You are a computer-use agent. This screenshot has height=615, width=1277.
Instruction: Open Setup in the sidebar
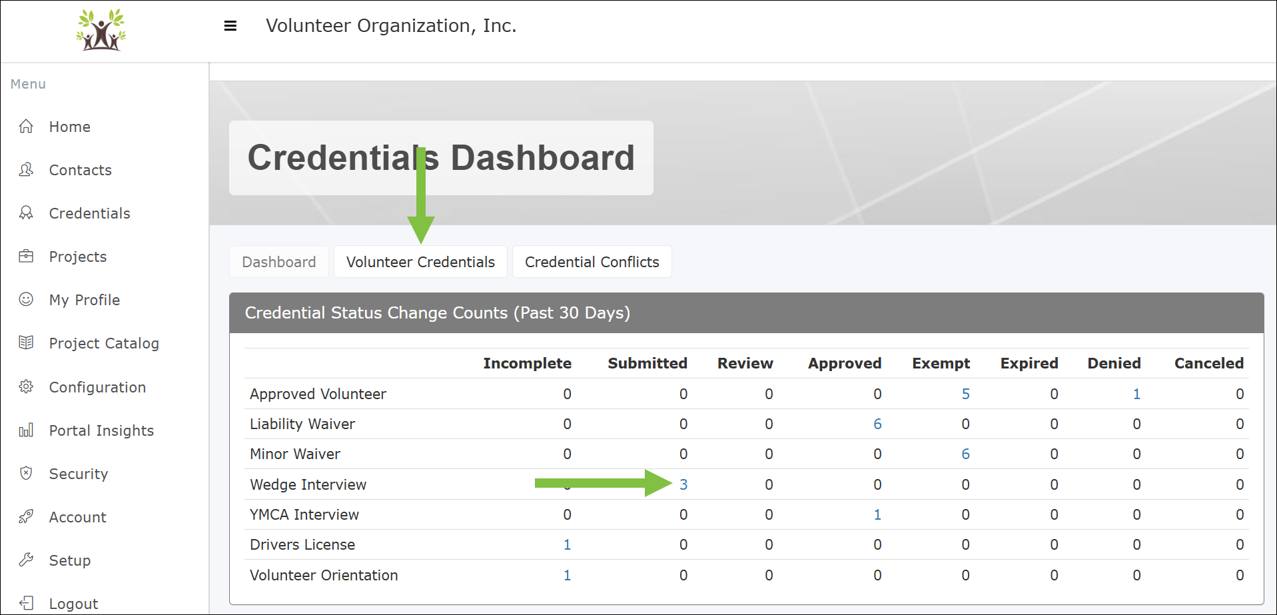tap(70, 560)
